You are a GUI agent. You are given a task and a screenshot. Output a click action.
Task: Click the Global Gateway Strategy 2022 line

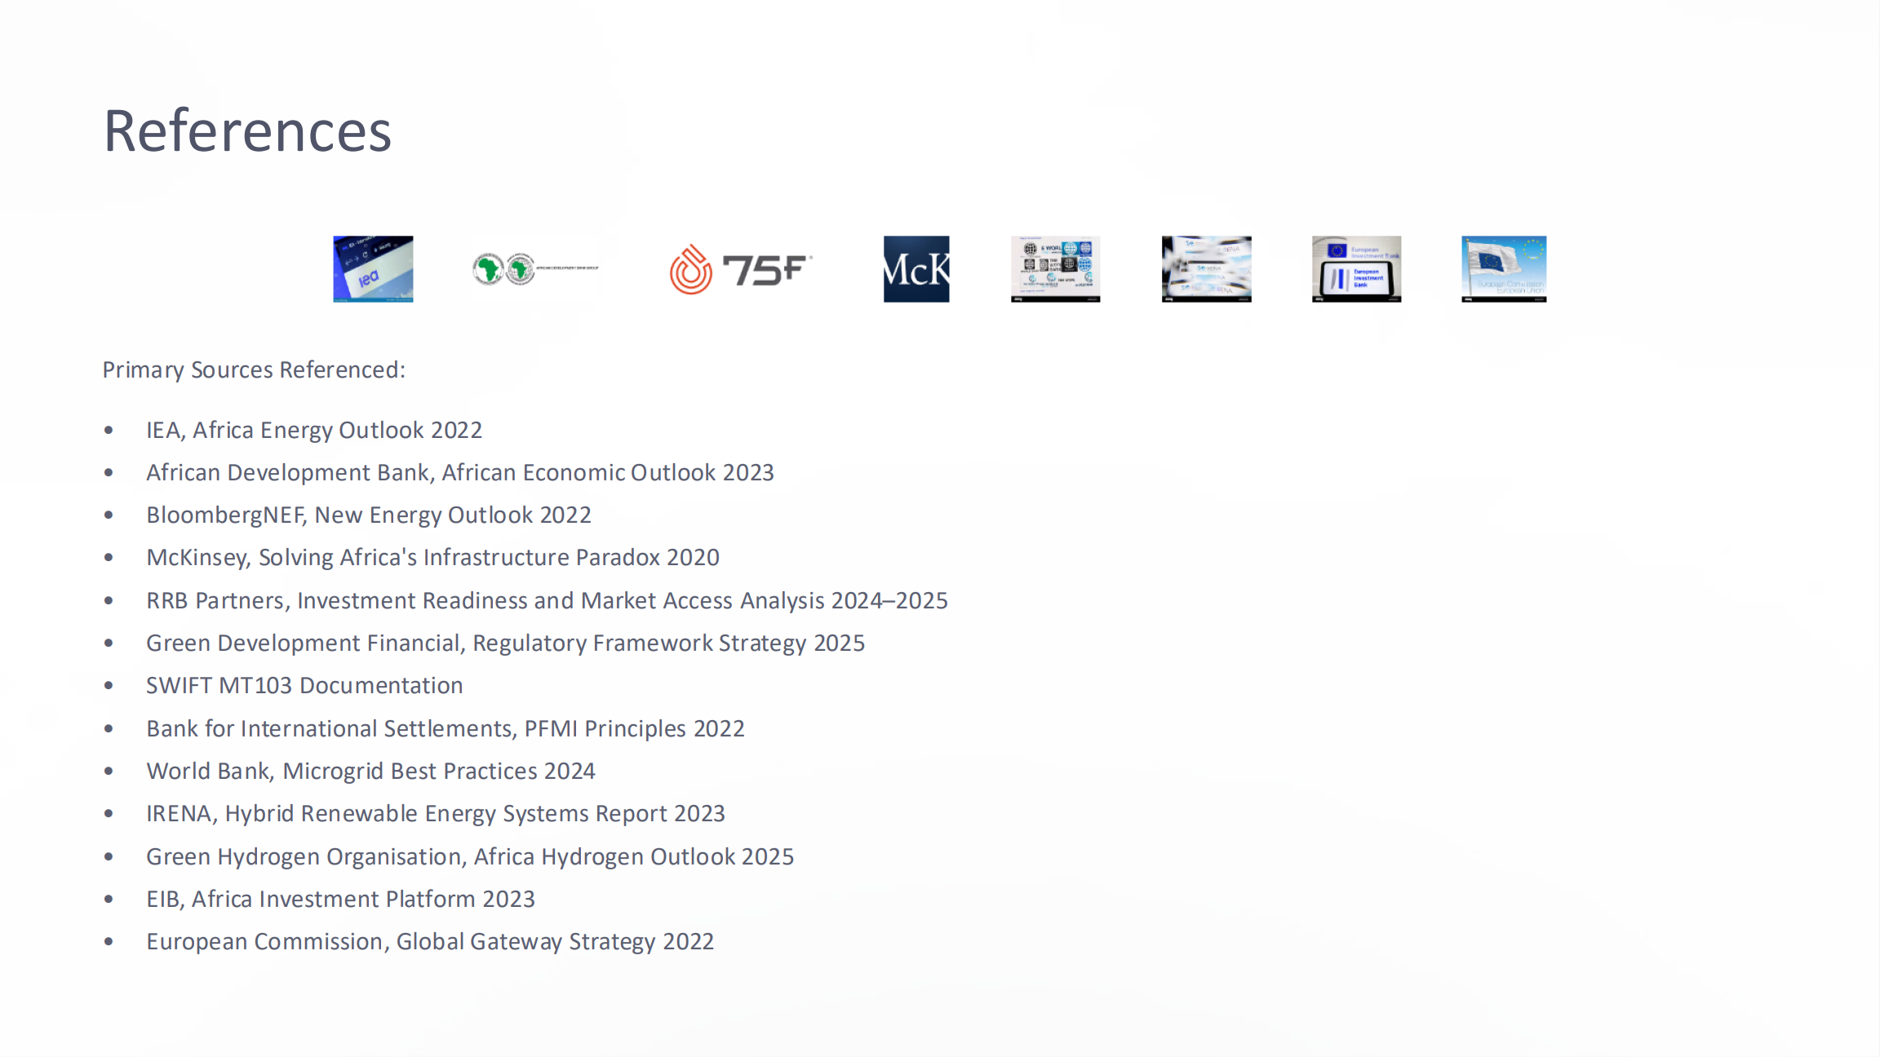[x=429, y=941]
